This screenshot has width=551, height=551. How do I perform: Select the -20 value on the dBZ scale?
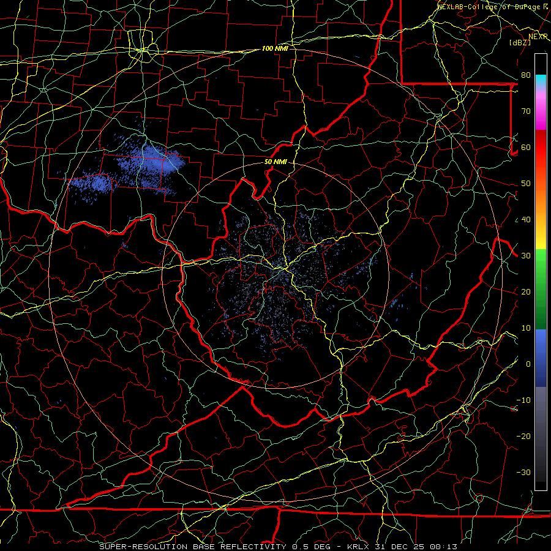coord(523,437)
